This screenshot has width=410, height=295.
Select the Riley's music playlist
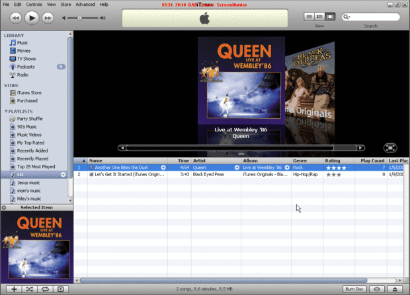[x=29, y=199]
